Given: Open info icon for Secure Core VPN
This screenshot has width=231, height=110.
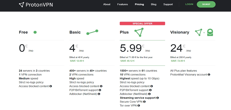Looking at the screenshot, I should tap(144, 101).
